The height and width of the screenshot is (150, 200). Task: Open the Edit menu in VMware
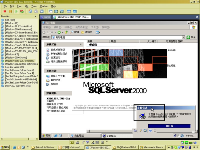[x=12, y=6]
